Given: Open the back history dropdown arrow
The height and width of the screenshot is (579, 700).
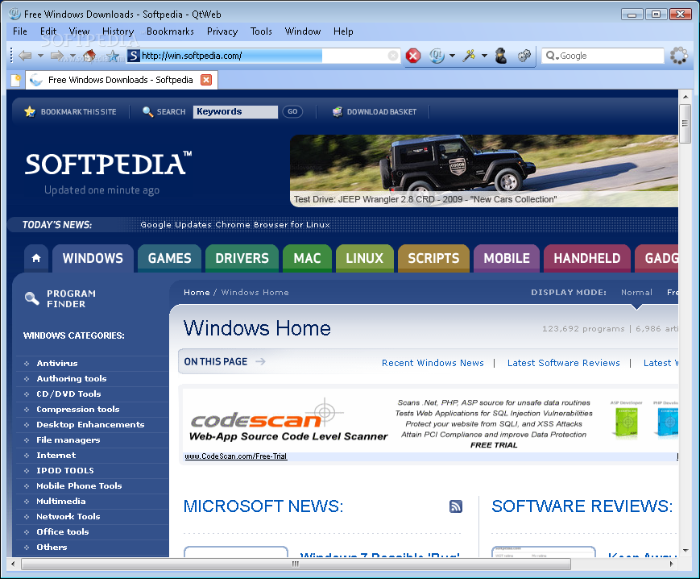Looking at the screenshot, I should pos(40,56).
